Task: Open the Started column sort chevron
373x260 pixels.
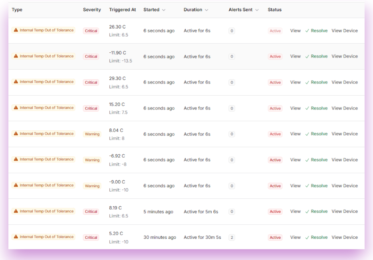Action: [x=164, y=10]
